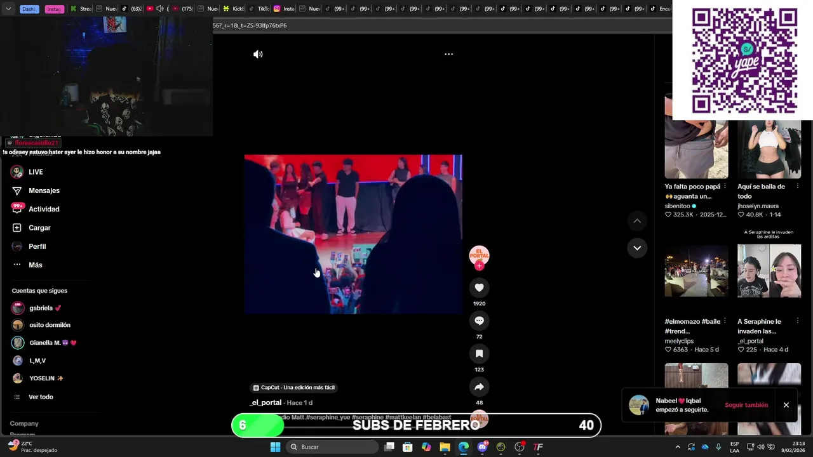813x457 pixels.
Task: Open weather widget showing 22°C
Action: [x=33, y=447]
